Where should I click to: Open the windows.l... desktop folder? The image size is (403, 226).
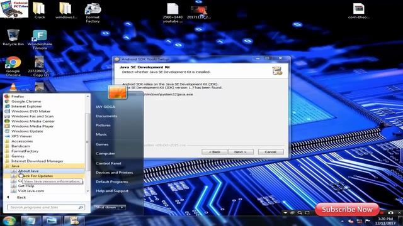click(x=65, y=10)
